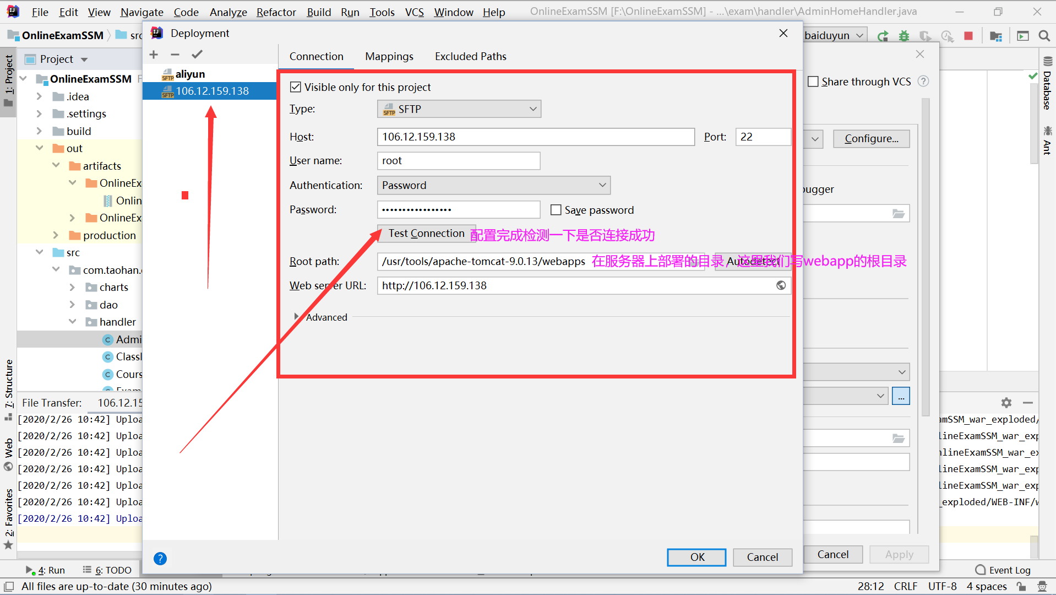The width and height of the screenshot is (1056, 595).
Task: Open the Database tool window
Action: (x=1047, y=84)
